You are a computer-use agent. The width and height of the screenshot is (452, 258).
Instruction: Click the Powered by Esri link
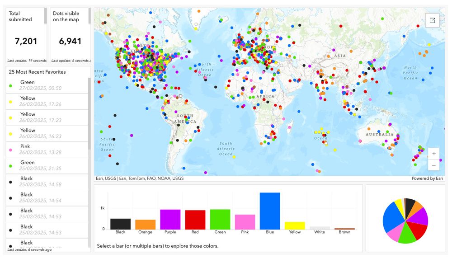(427, 178)
